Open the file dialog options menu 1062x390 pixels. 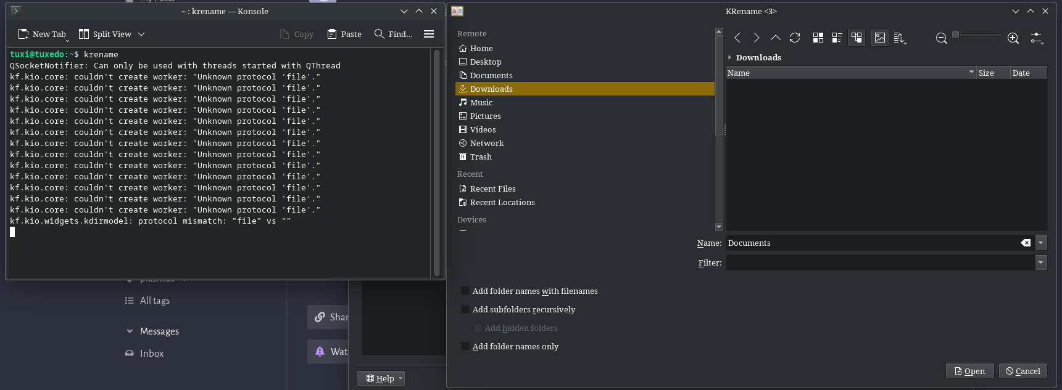(x=1037, y=38)
